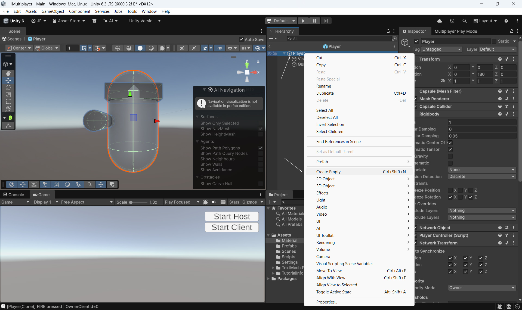Click the Play button

pos(303,21)
